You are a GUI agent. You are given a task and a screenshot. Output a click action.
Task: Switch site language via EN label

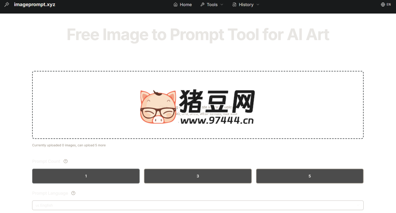[x=389, y=5]
